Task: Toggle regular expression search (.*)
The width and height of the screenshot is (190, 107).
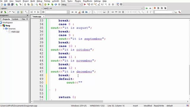Action: coord(90,12)
